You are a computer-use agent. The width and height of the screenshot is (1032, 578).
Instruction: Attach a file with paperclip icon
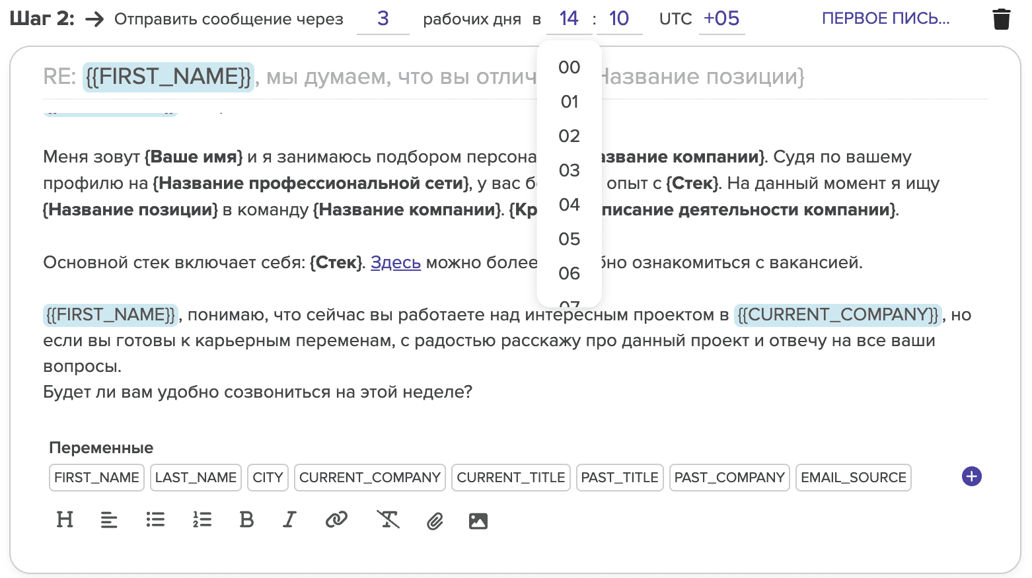(435, 521)
